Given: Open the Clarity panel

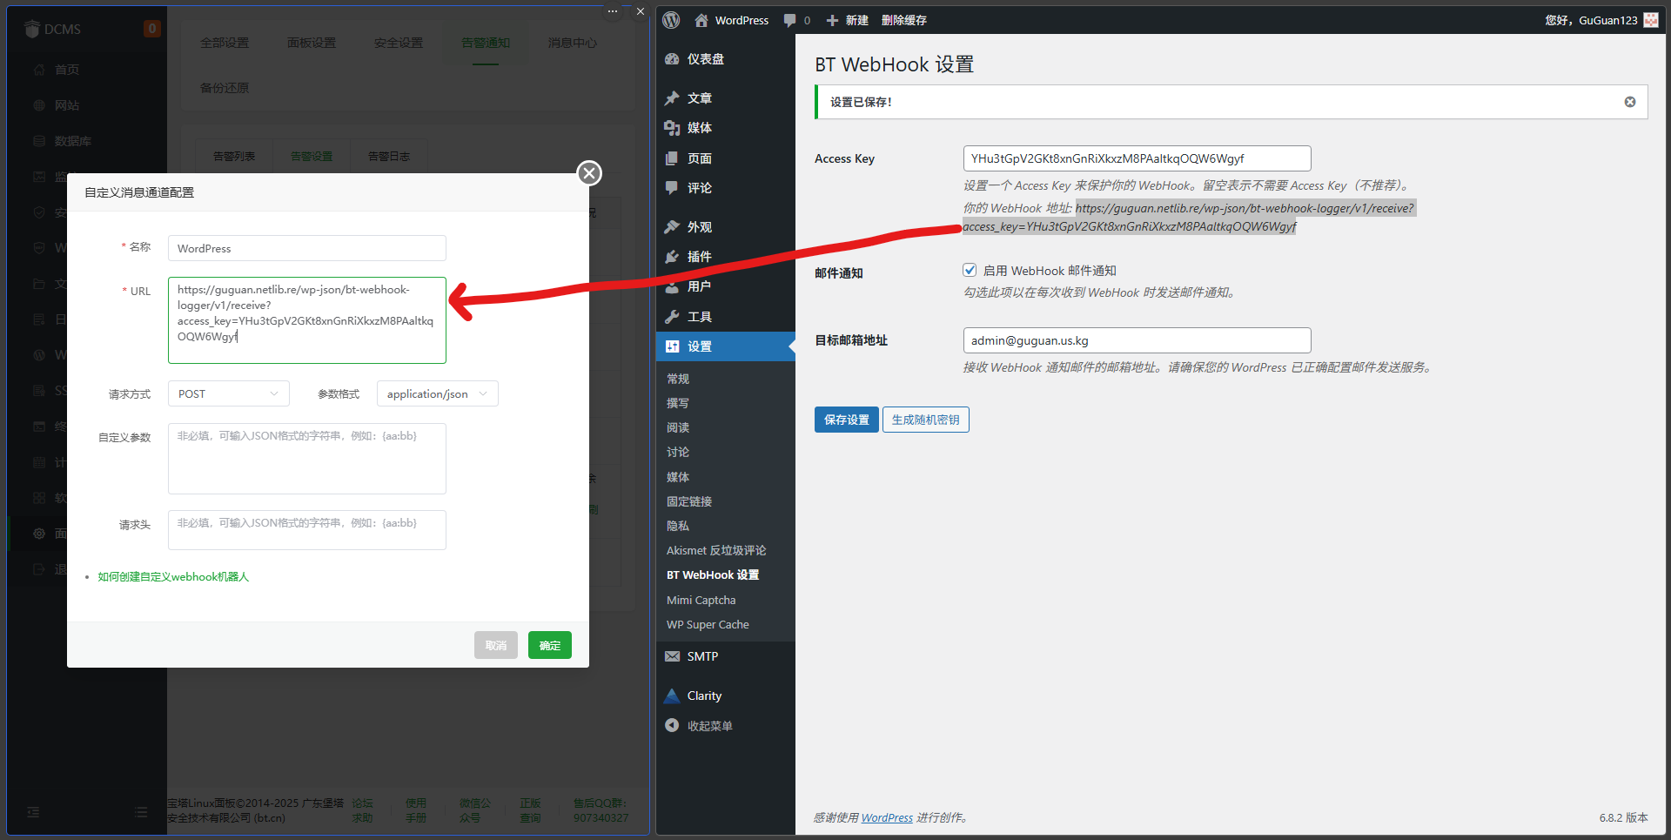Looking at the screenshot, I should (706, 695).
